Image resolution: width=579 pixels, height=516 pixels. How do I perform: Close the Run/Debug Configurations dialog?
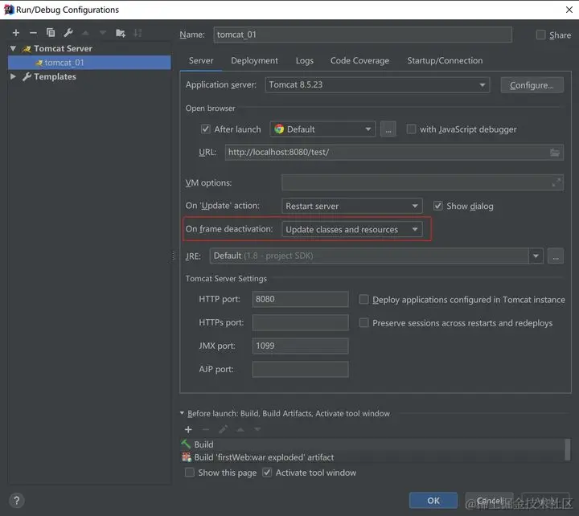tap(569, 10)
